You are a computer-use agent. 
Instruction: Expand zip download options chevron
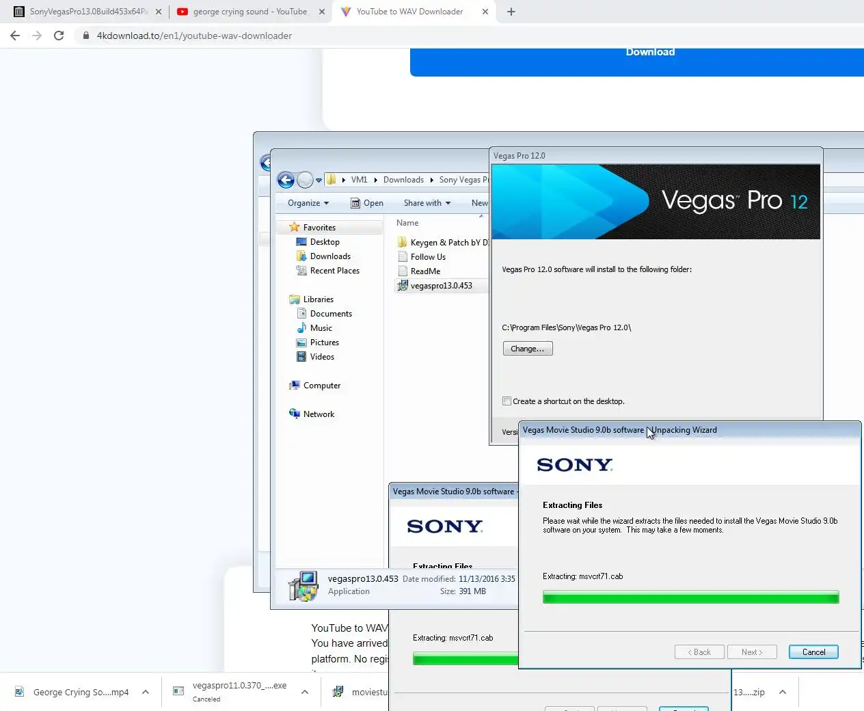click(x=783, y=692)
